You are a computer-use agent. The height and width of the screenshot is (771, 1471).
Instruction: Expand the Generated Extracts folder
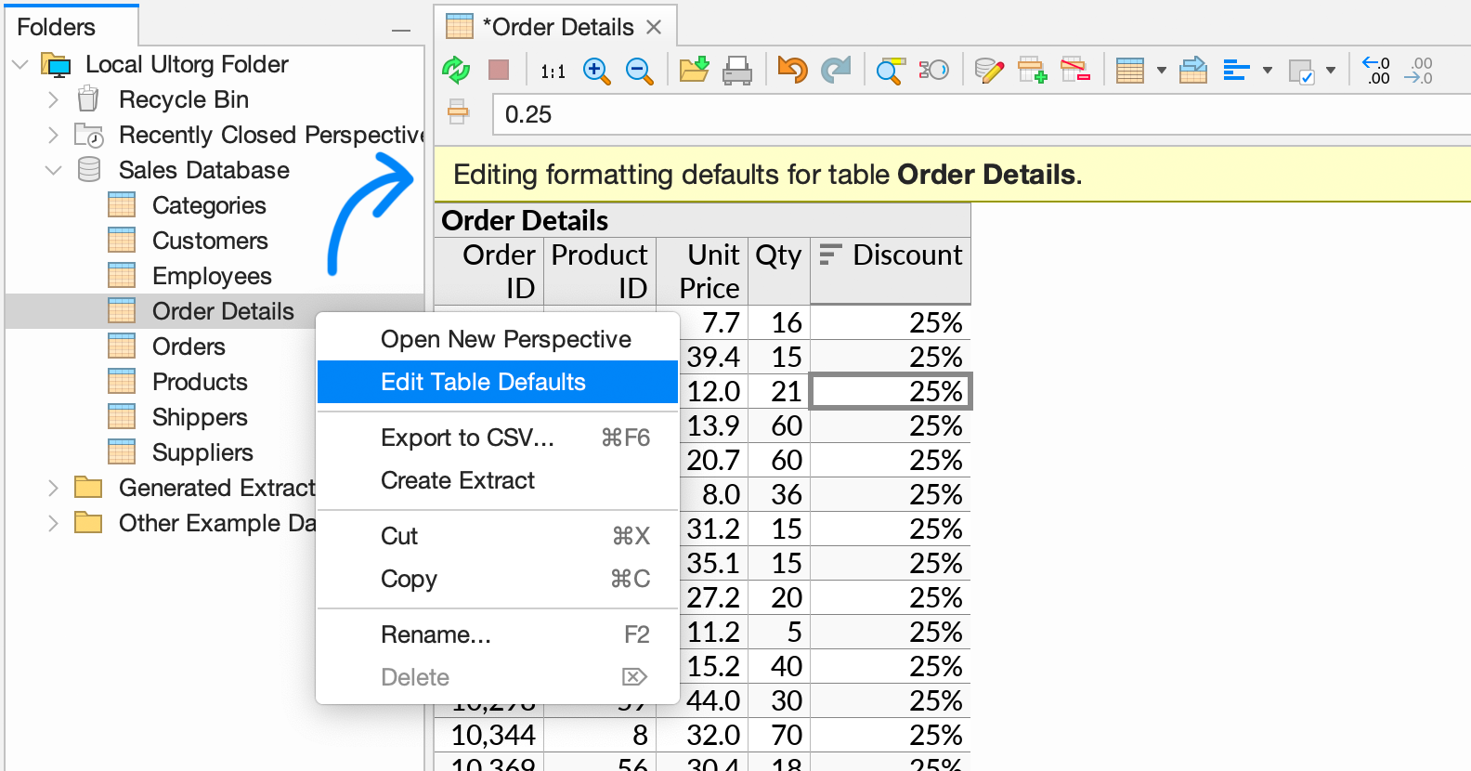coord(53,488)
